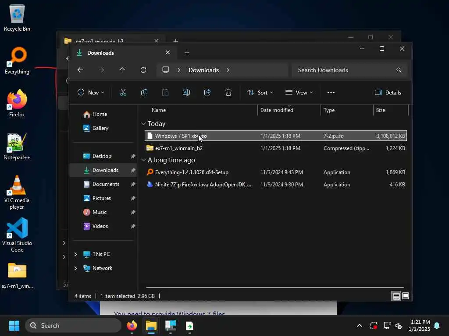This screenshot has width=449, height=336.
Task: Click the pin next to Pictures
Action: (133, 198)
